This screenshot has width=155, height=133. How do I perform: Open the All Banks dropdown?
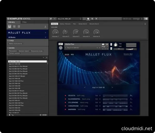tap(27, 37)
